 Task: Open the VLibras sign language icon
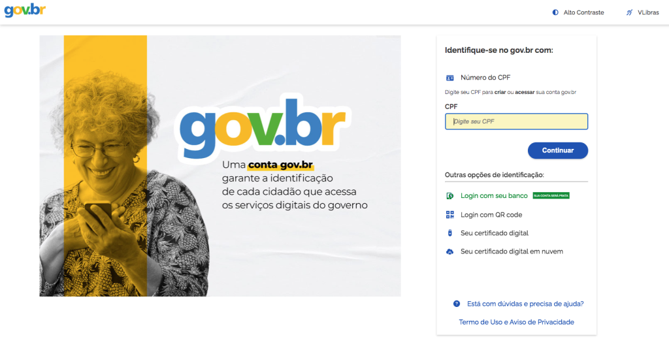point(629,13)
